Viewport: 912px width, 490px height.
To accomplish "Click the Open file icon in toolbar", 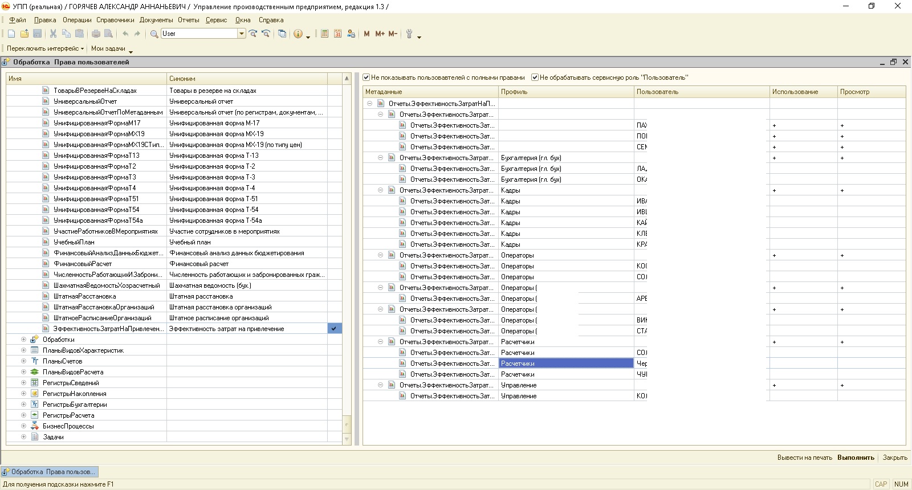I will 25,34.
